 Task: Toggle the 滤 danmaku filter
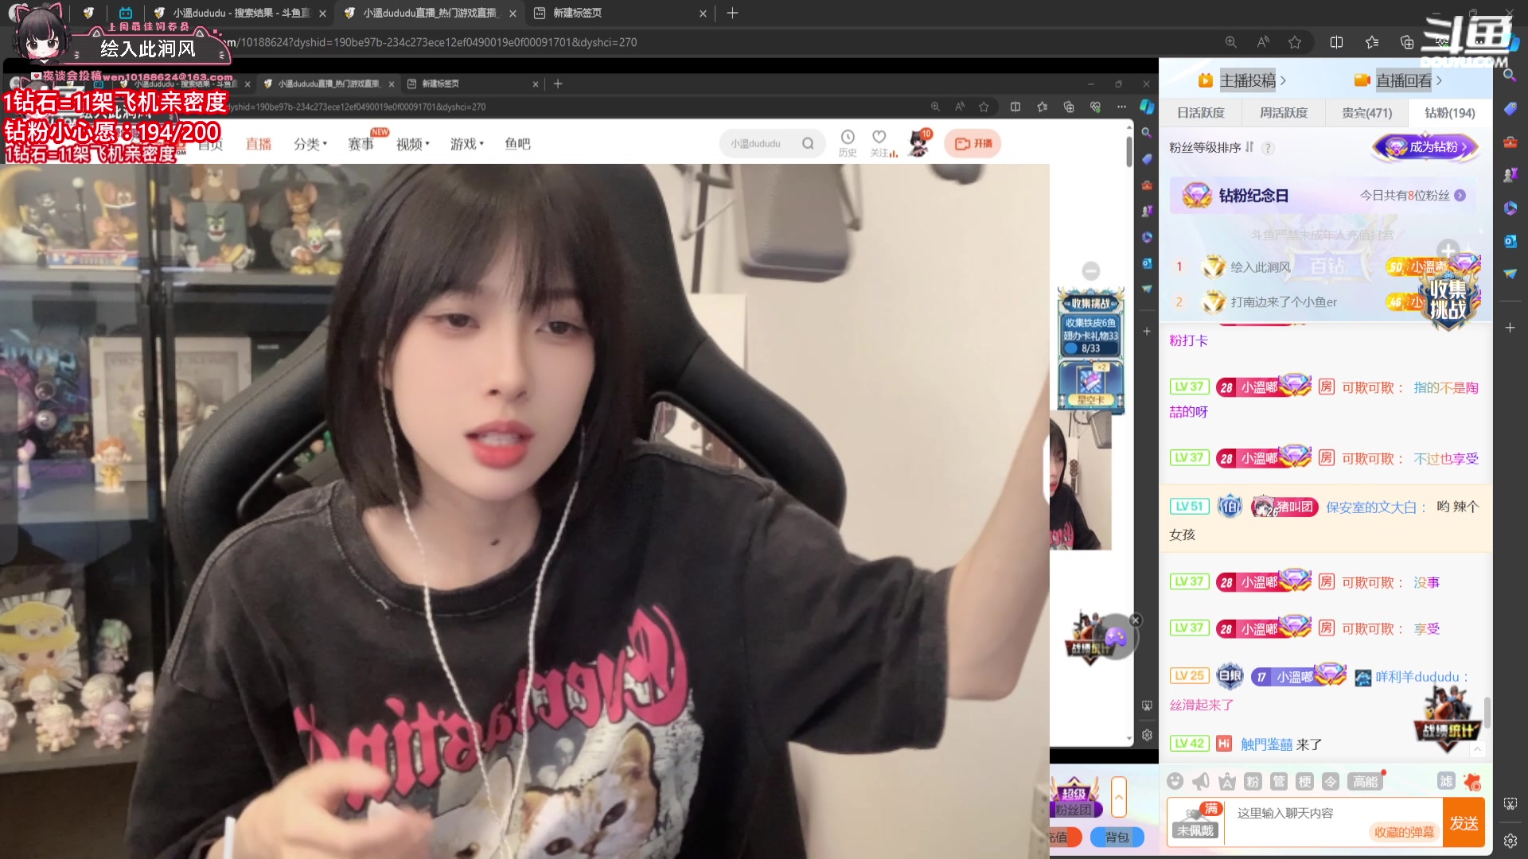[1446, 781]
